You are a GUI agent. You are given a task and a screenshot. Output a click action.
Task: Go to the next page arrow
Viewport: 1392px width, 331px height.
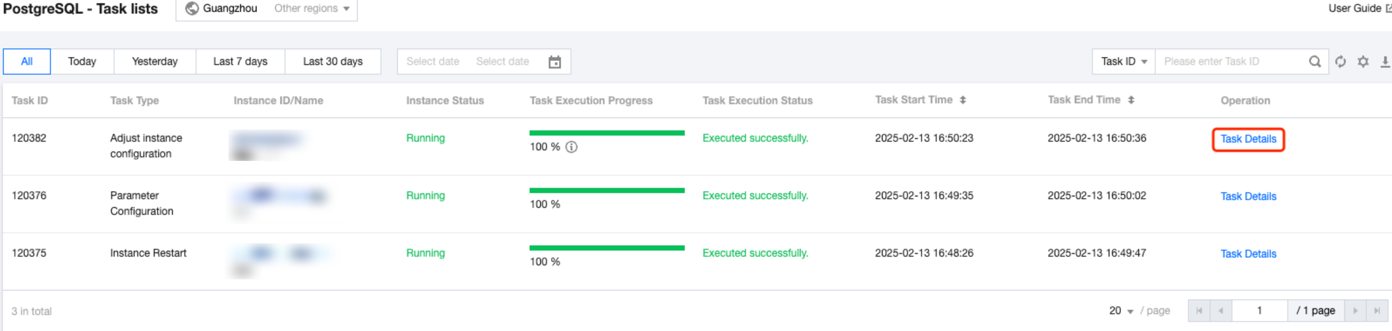coord(1355,311)
